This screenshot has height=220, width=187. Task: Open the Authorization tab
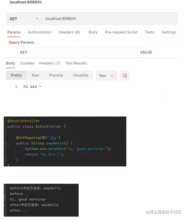(40, 32)
